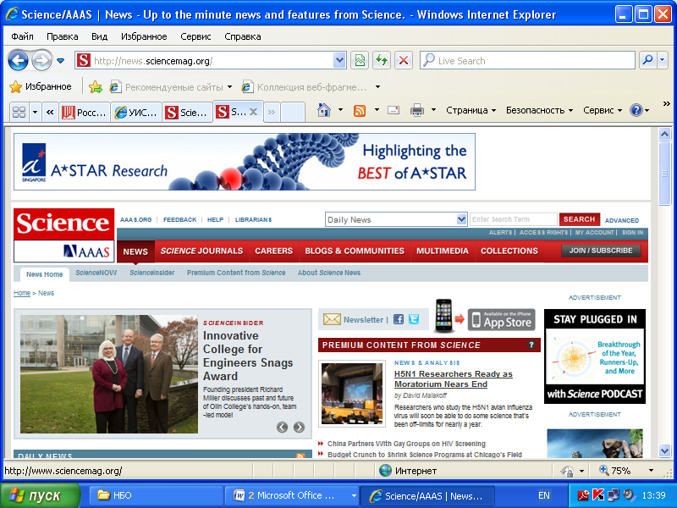Click the Read Mail envelope icon
This screenshot has height=508, width=677.
tap(394, 111)
